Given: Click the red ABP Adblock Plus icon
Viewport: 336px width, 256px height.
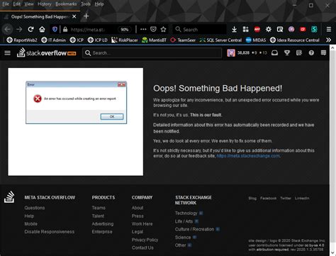Looking at the screenshot, I should click(257, 29).
